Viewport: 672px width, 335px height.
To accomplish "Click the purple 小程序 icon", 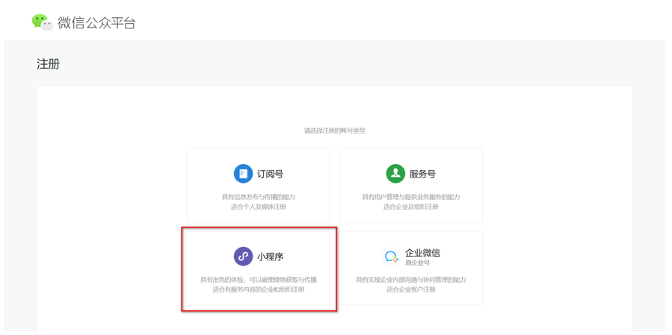I will click(x=243, y=256).
